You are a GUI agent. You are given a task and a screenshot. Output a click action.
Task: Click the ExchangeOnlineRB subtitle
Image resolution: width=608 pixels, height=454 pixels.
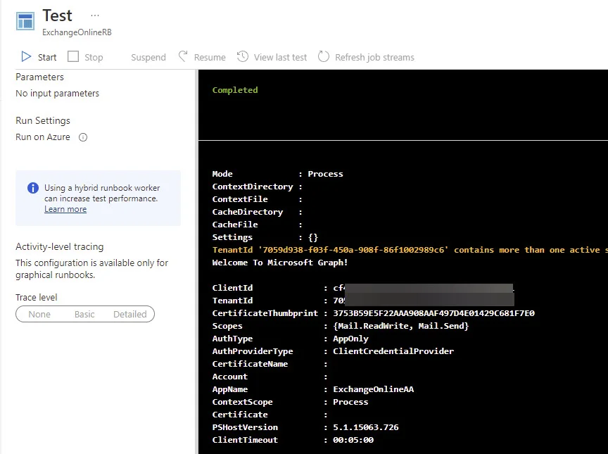(x=77, y=32)
